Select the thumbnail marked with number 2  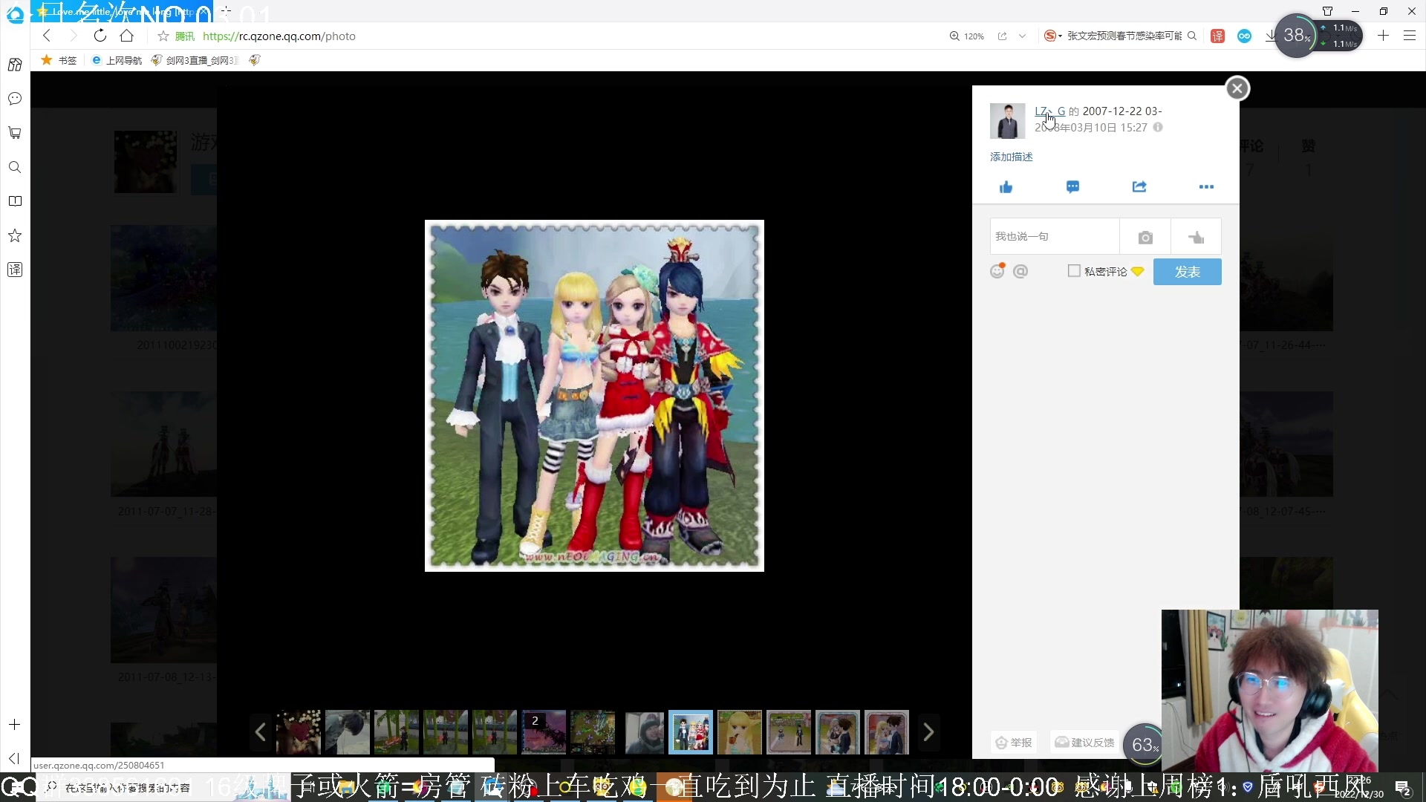(544, 733)
